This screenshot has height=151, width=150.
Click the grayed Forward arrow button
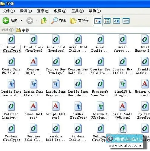point(30,21)
